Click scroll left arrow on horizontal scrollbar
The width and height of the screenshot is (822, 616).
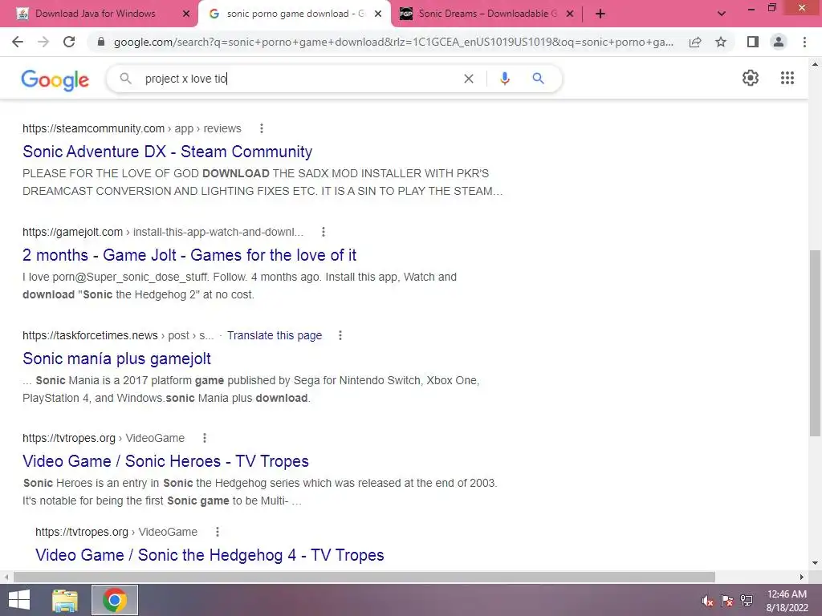pyautogui.click(x=6, y=577)
